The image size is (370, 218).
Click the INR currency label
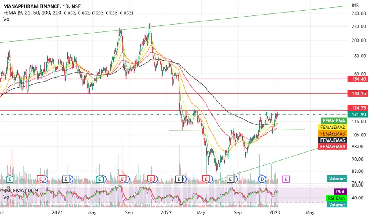(355, 5)
